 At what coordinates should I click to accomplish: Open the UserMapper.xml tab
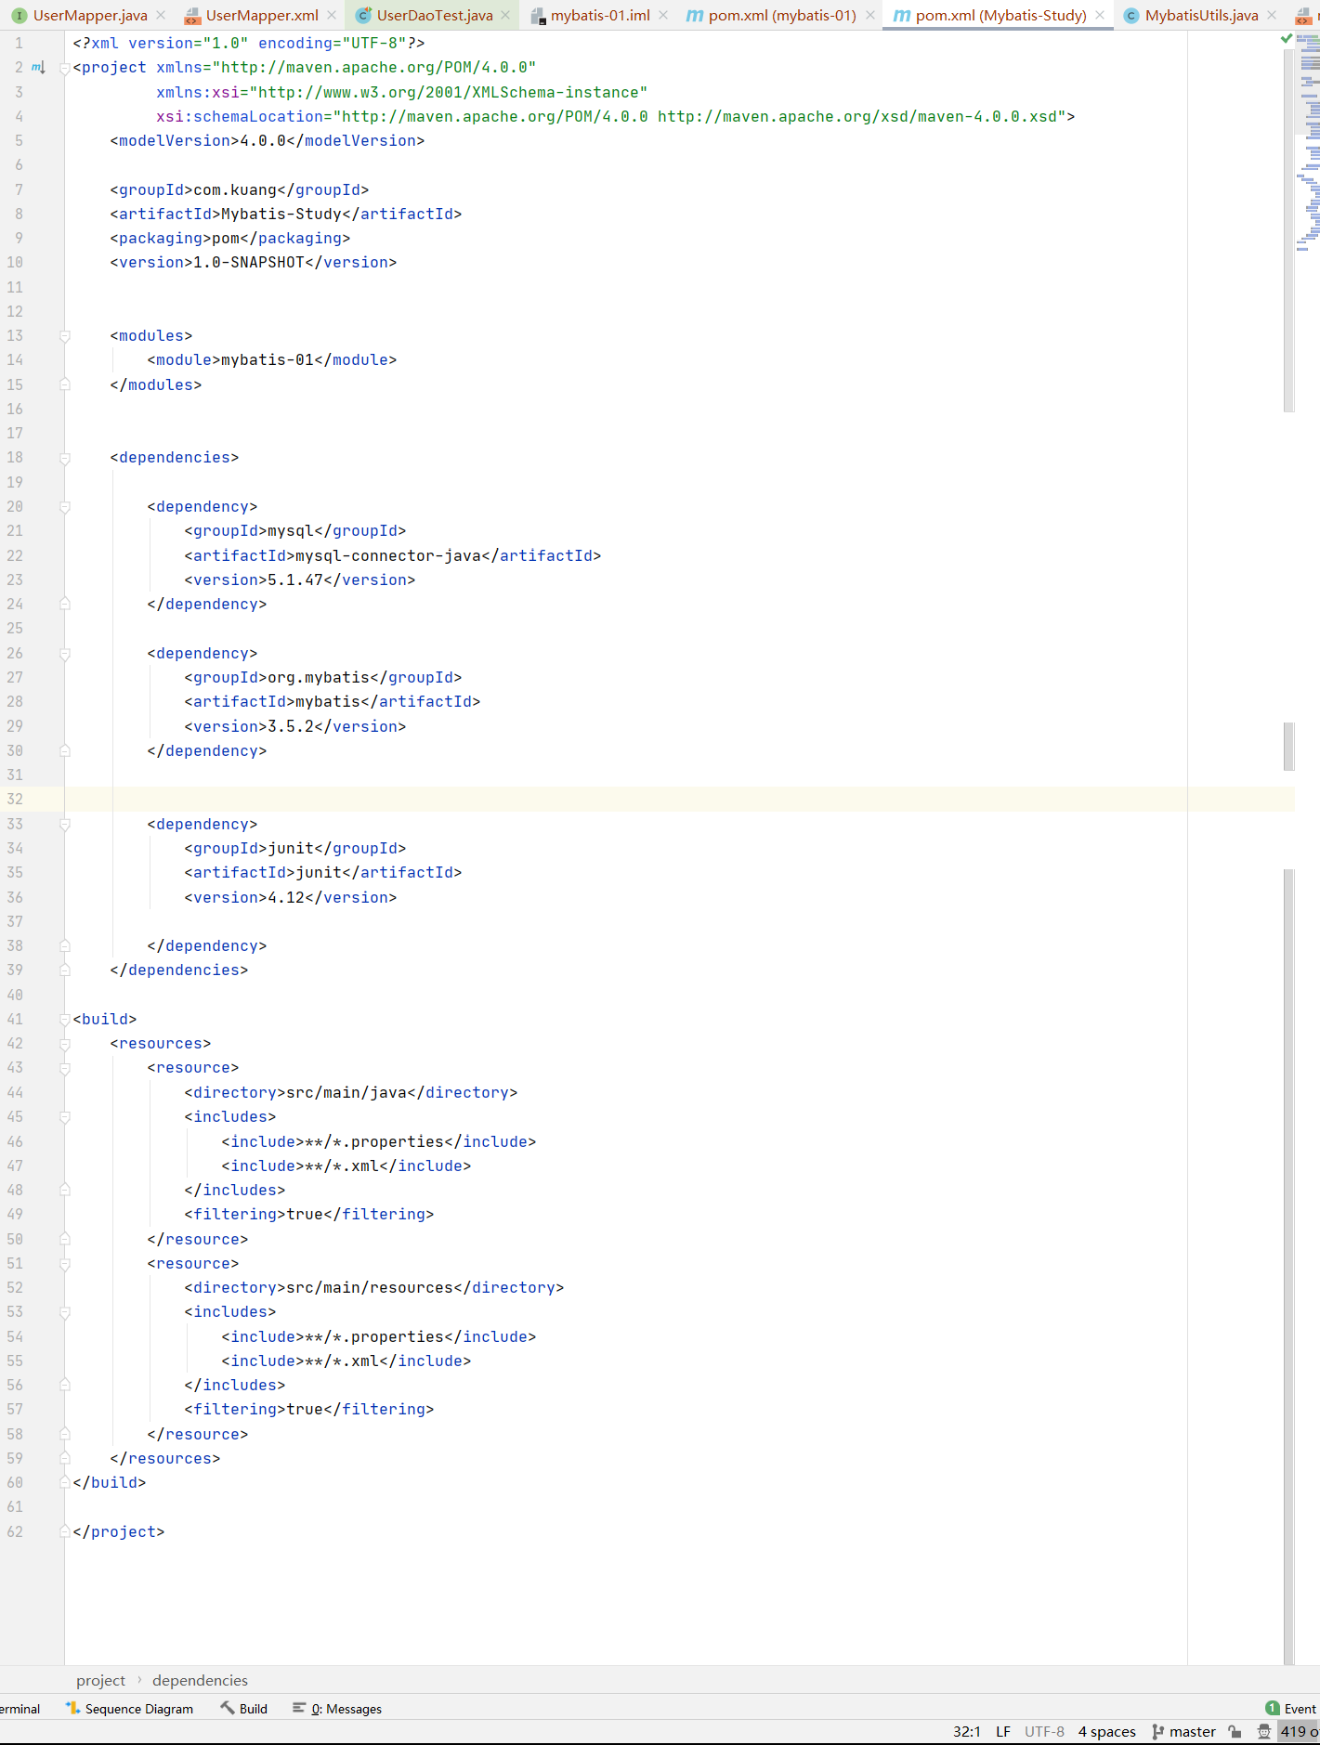262,15
